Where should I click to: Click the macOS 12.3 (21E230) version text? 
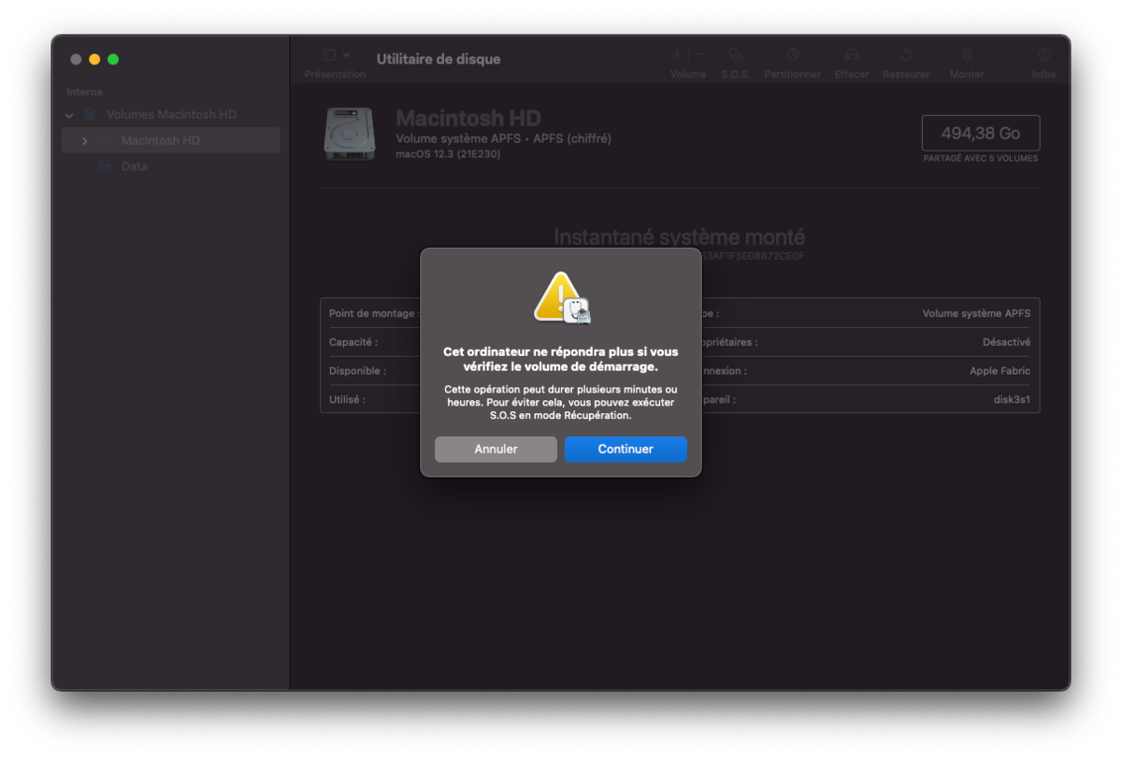tap(448, 154)
